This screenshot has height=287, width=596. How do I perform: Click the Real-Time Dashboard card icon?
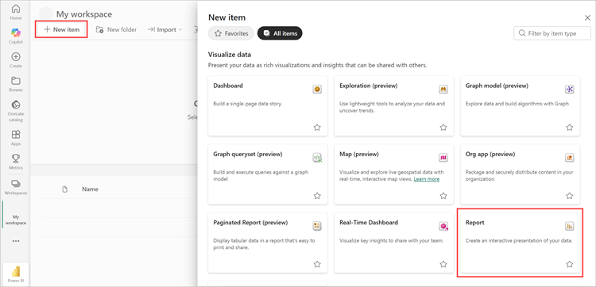click(443, 226)
